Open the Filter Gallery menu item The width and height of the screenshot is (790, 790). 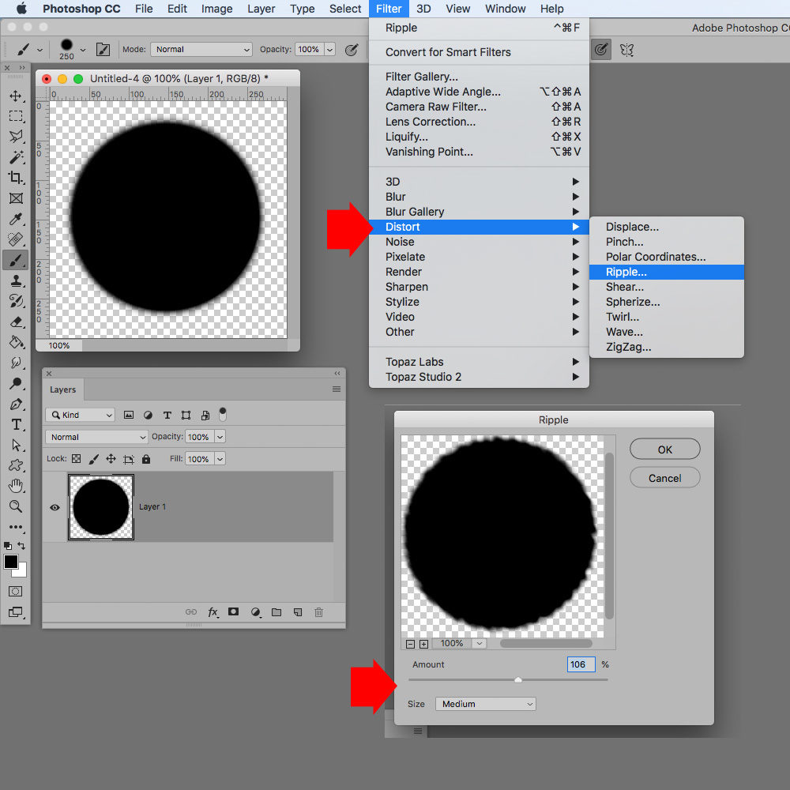(x=421, y=77)
